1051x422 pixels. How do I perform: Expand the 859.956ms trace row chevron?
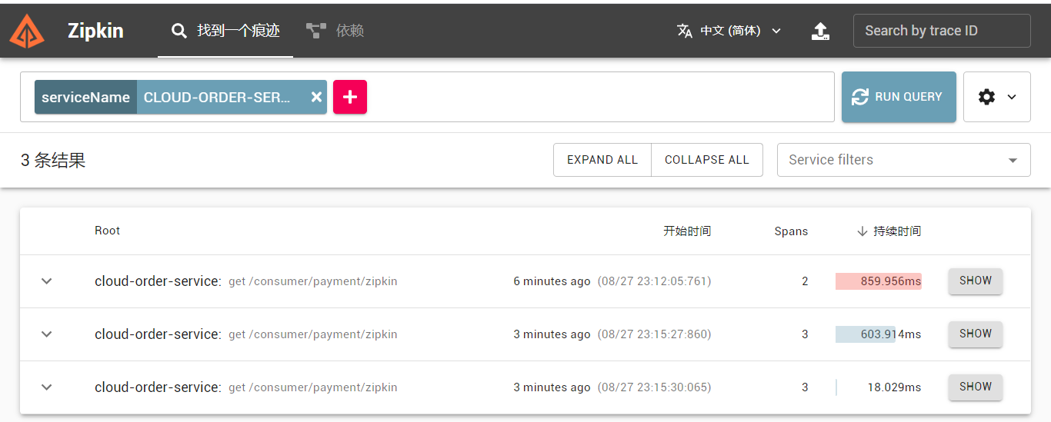tap(47, 281)
